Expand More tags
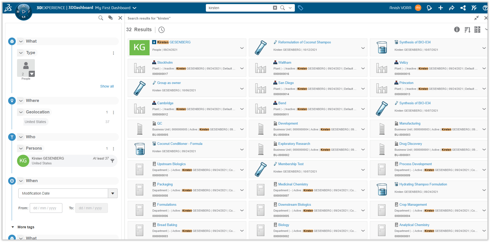Image resolution: width=490 pixels, height=242 pixels. (x=23, y=227)
